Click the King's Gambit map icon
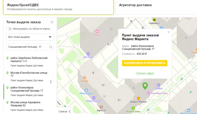 (x=94, y=98)
